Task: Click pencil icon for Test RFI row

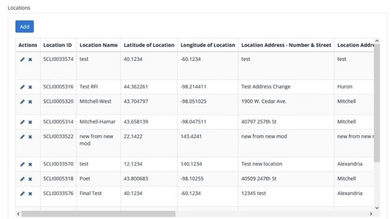Action: click(x=22, y=87)
